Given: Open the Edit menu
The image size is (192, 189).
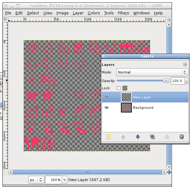Looking at the screenshot, I should click(19, 13).
